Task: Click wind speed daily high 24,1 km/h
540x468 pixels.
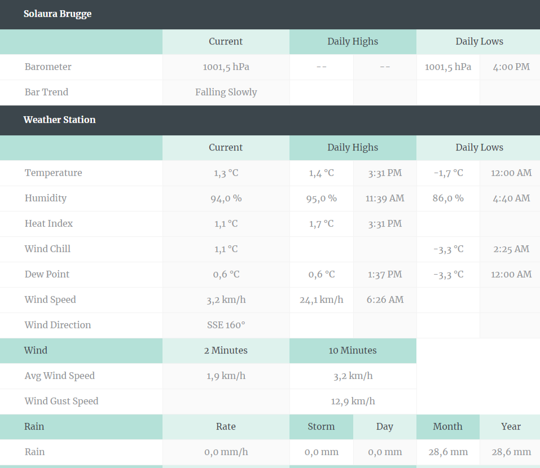Action: tap(321, 300)
